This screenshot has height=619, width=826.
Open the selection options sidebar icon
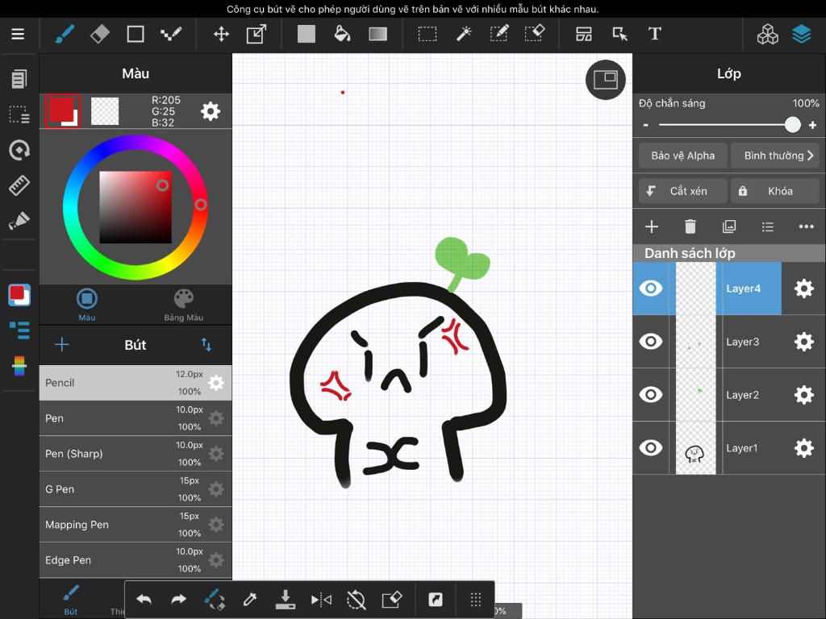tap(19, 114)
